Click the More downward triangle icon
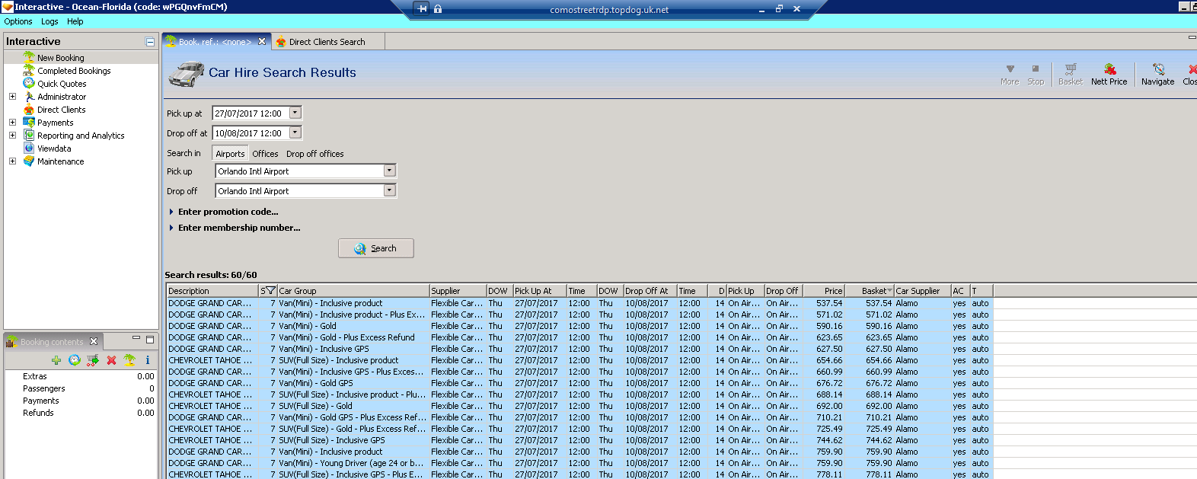Viewport: 1197px width, 479px height. [x=1010, y=69]
